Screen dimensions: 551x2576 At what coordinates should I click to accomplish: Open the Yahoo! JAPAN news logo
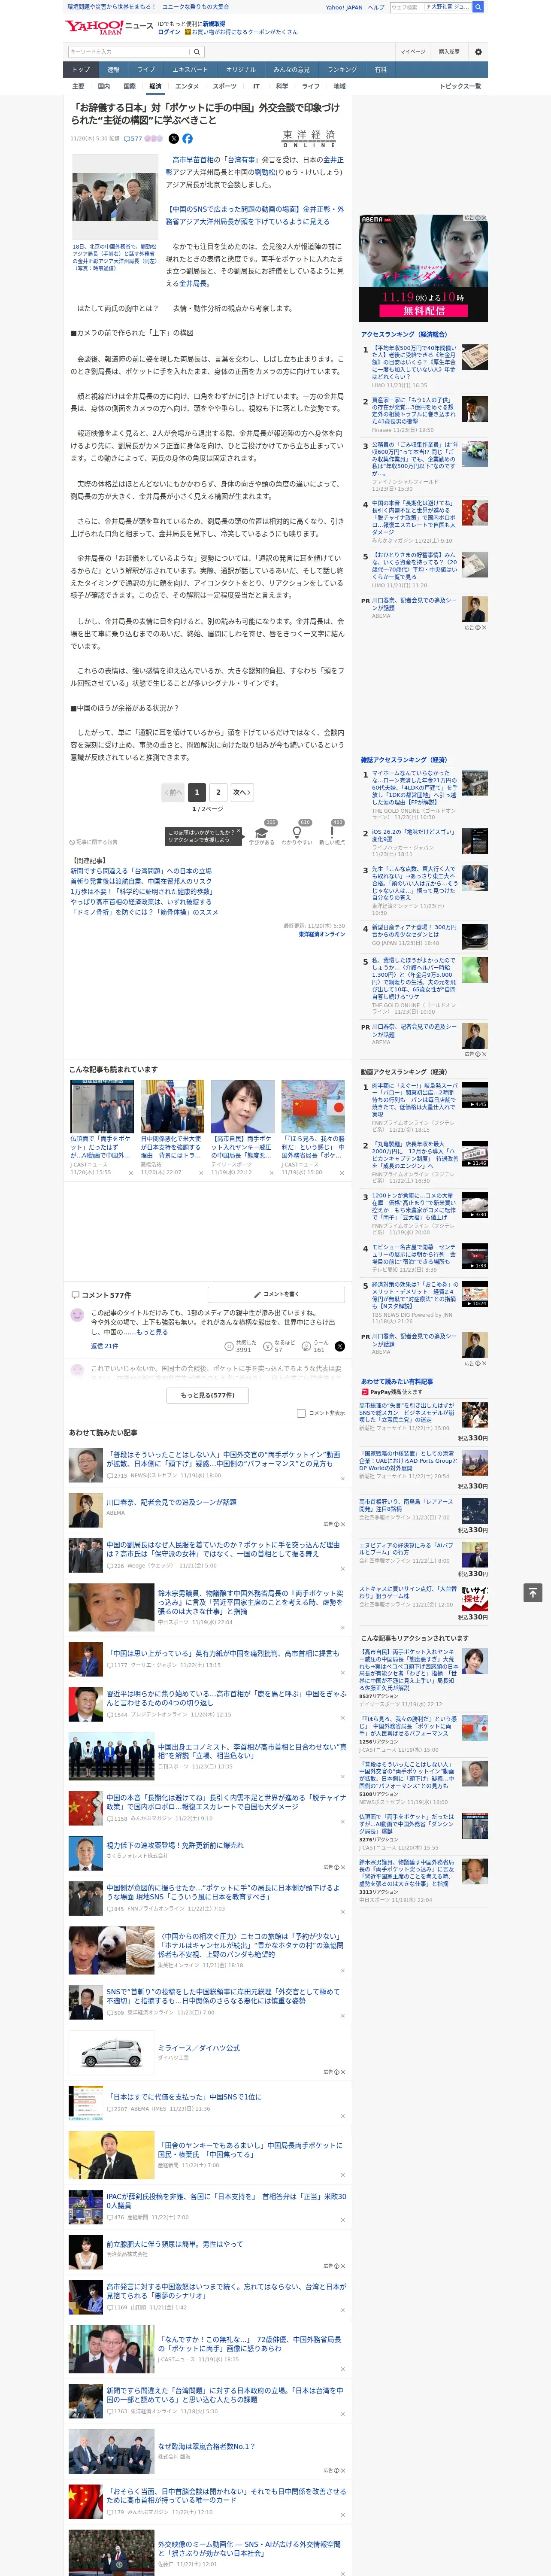[109, 27]
